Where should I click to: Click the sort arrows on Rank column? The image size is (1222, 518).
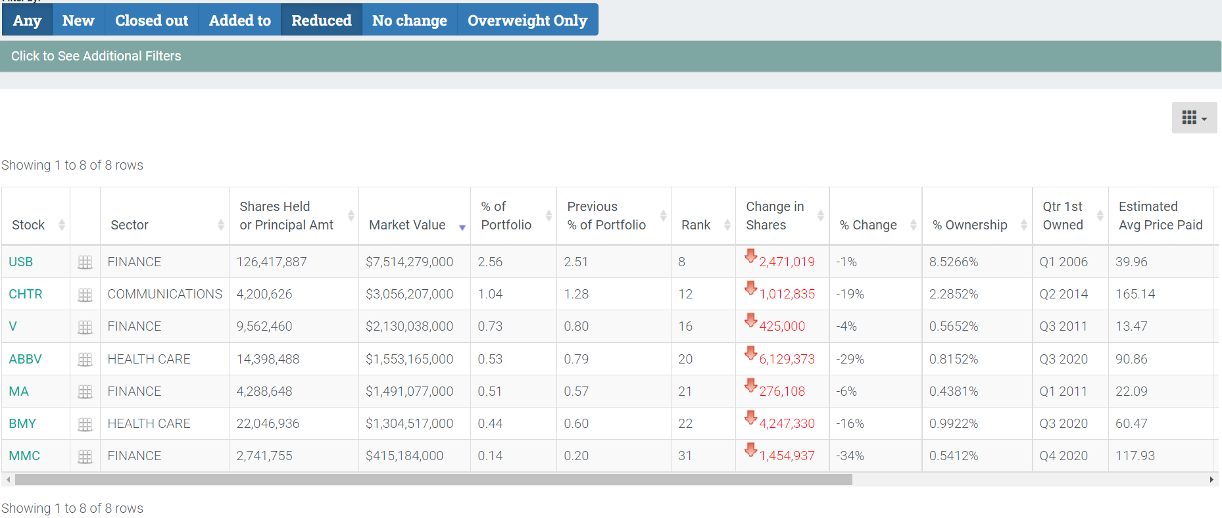(x=727, y=225)
